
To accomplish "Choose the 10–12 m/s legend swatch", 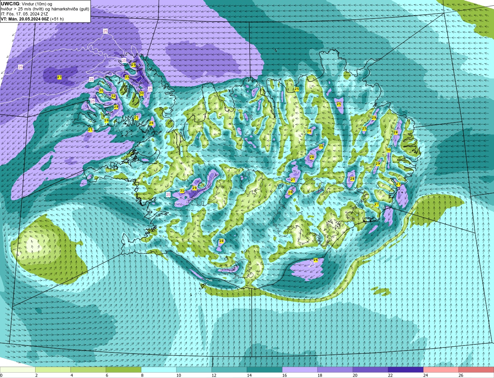I will (194, 370).
